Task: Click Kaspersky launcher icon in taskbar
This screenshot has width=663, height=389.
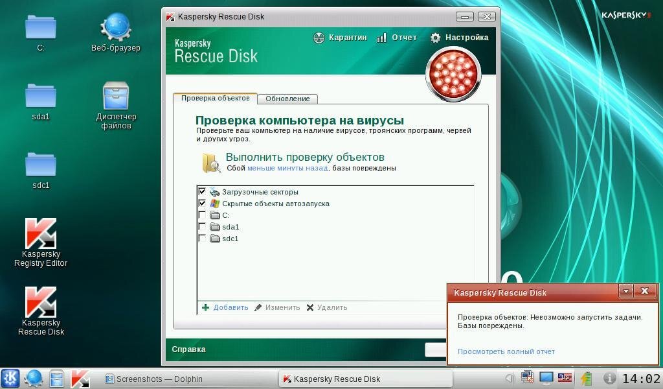Action: pyautogui.click(x=80, y=378)
